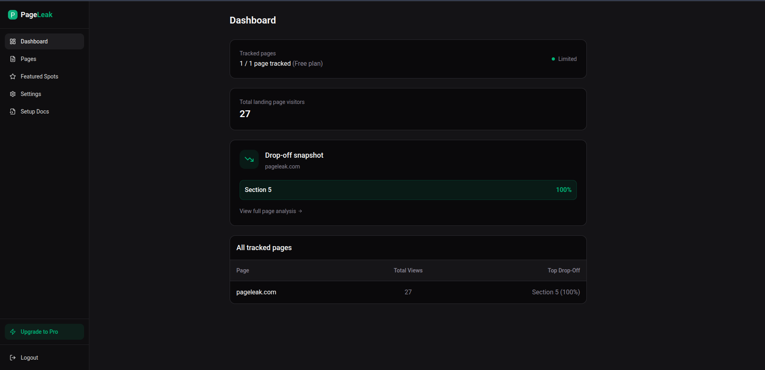This screenshot has height=370, width=765.
Task: Click the lightning bolt upgrade icon
Action: [13, 331]
